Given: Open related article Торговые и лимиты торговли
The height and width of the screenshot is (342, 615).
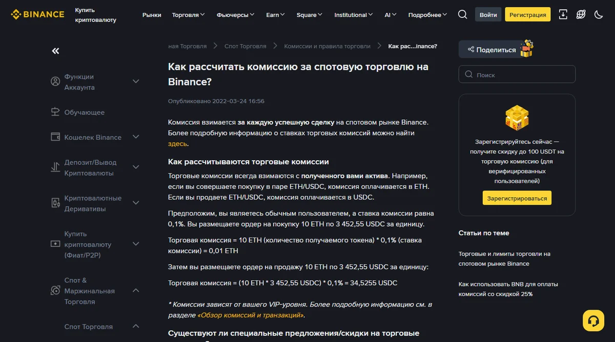Looking at the screenshot, I should [504, 259].
